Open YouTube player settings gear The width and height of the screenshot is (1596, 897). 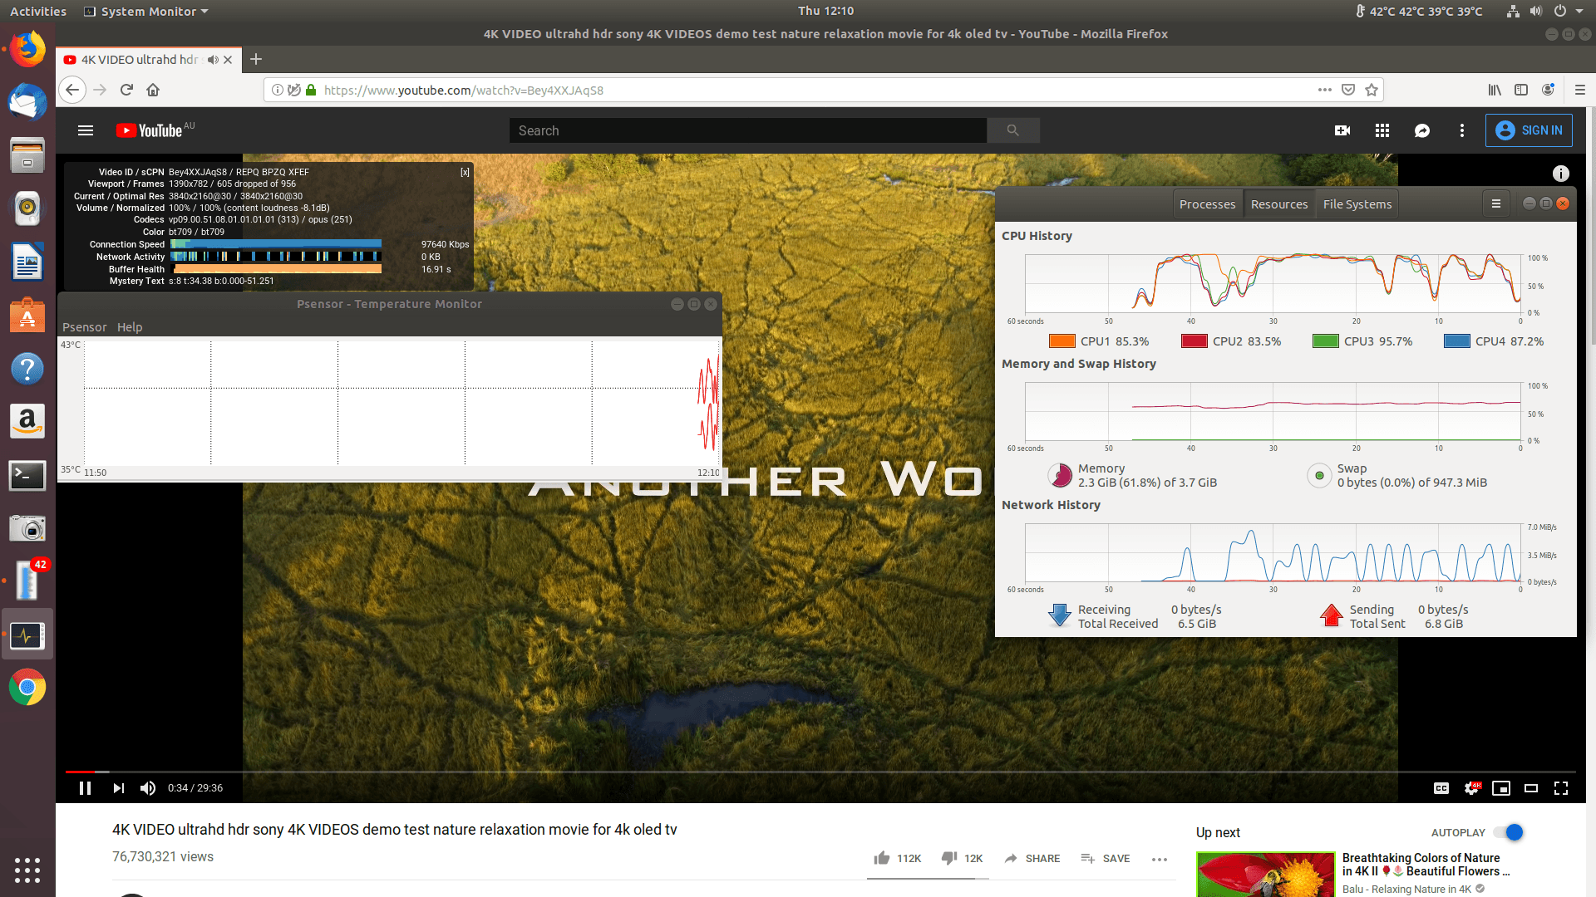click(x=1471, y=788)
